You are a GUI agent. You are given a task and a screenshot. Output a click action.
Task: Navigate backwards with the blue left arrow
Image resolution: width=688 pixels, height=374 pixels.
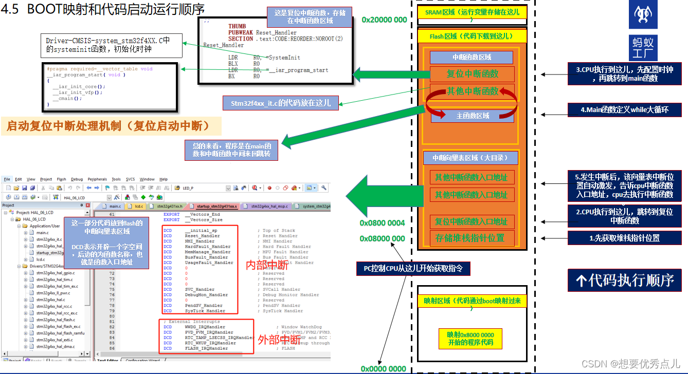(89, 188)
